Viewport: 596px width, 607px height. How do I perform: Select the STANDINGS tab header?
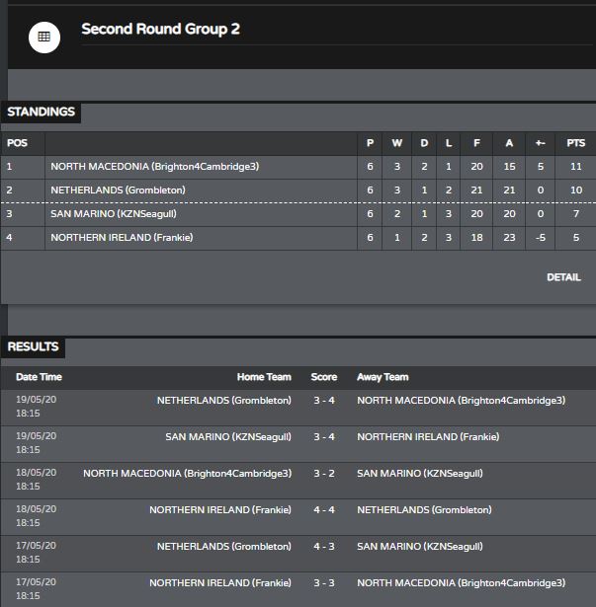42,112
